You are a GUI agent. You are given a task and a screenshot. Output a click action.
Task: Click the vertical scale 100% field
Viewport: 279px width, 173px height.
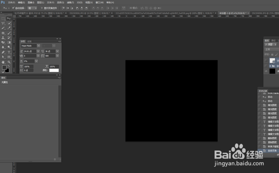28,67
